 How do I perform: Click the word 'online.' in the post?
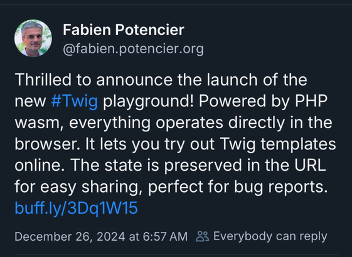click(40, 165)
